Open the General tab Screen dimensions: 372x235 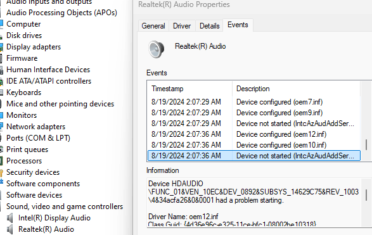[x=153, y=25]
